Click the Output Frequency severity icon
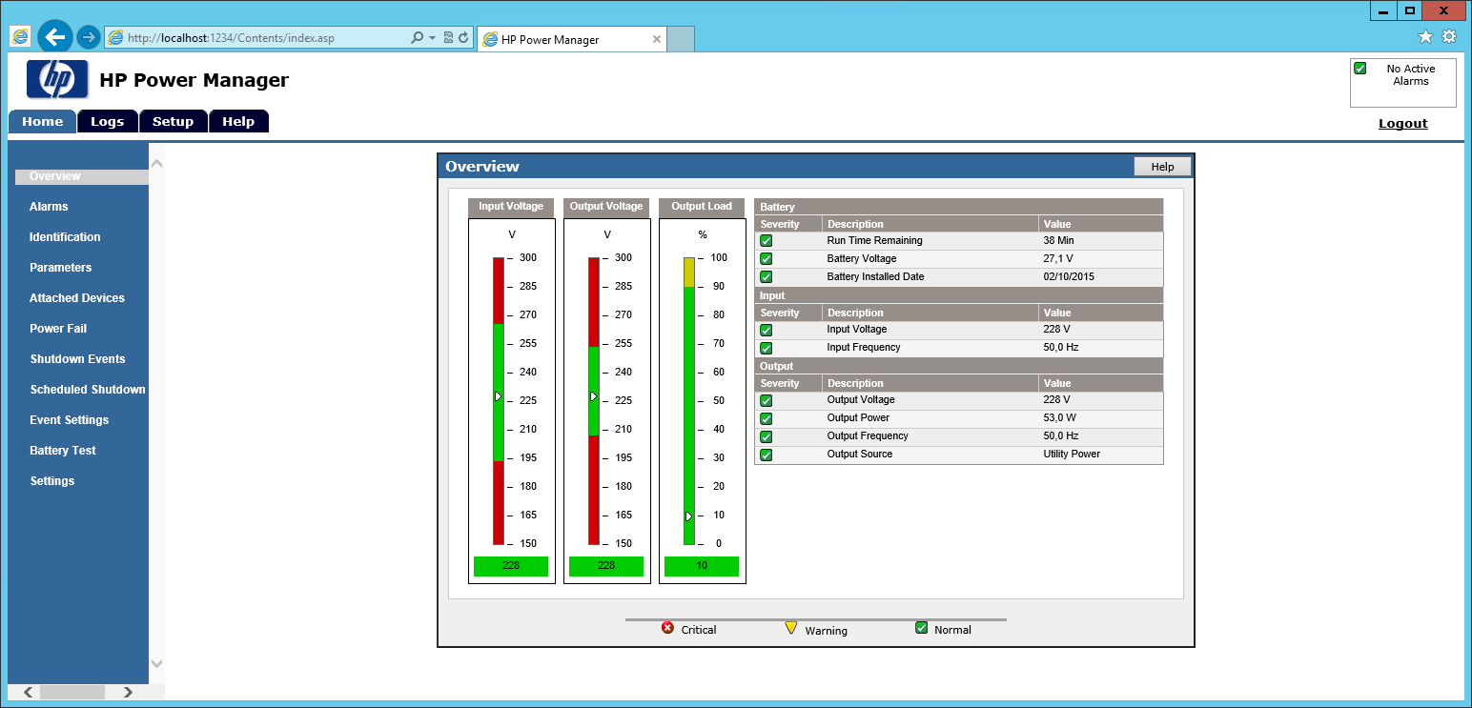Screen dimensions: 1472x708 (766, 436)
